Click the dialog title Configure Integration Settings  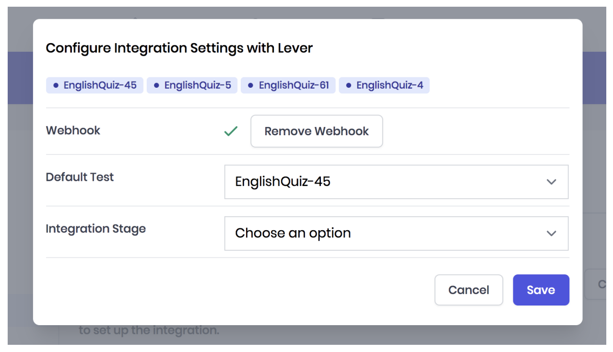[x=179, y=48]
